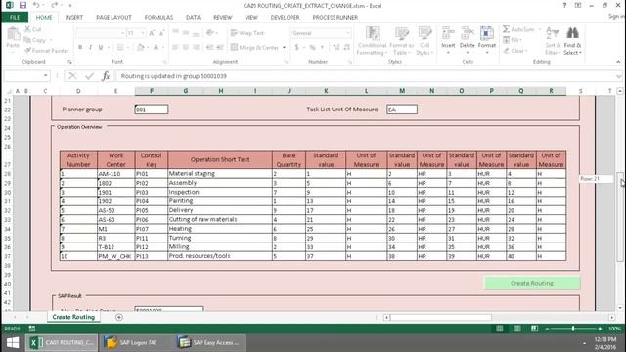Select cell with work center PM_W_CHK
Viewport: 626px width, 352px height.
(x=115, y=256)
